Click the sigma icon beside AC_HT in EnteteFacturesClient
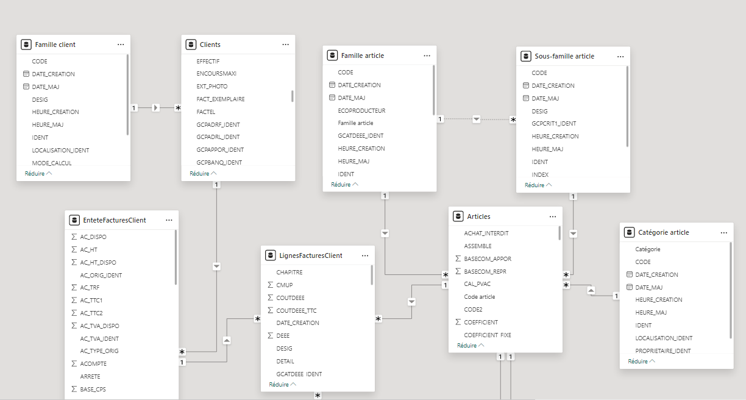746x400 pixels. point(74,249)
